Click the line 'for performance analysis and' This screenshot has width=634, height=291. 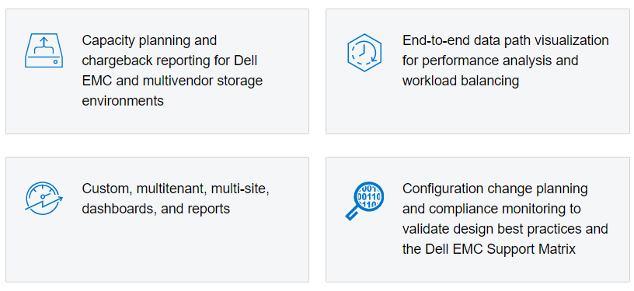(490, 61)
